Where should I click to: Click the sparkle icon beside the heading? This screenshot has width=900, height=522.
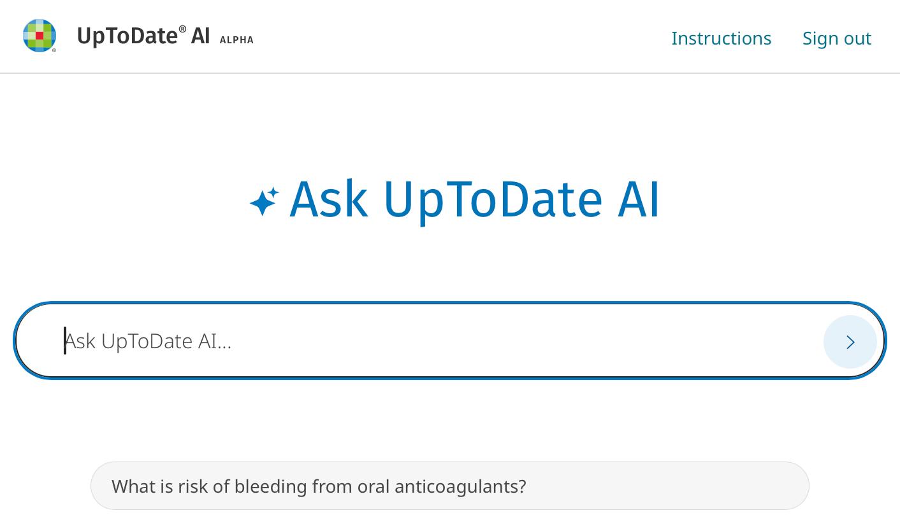[x=264, y=201]
